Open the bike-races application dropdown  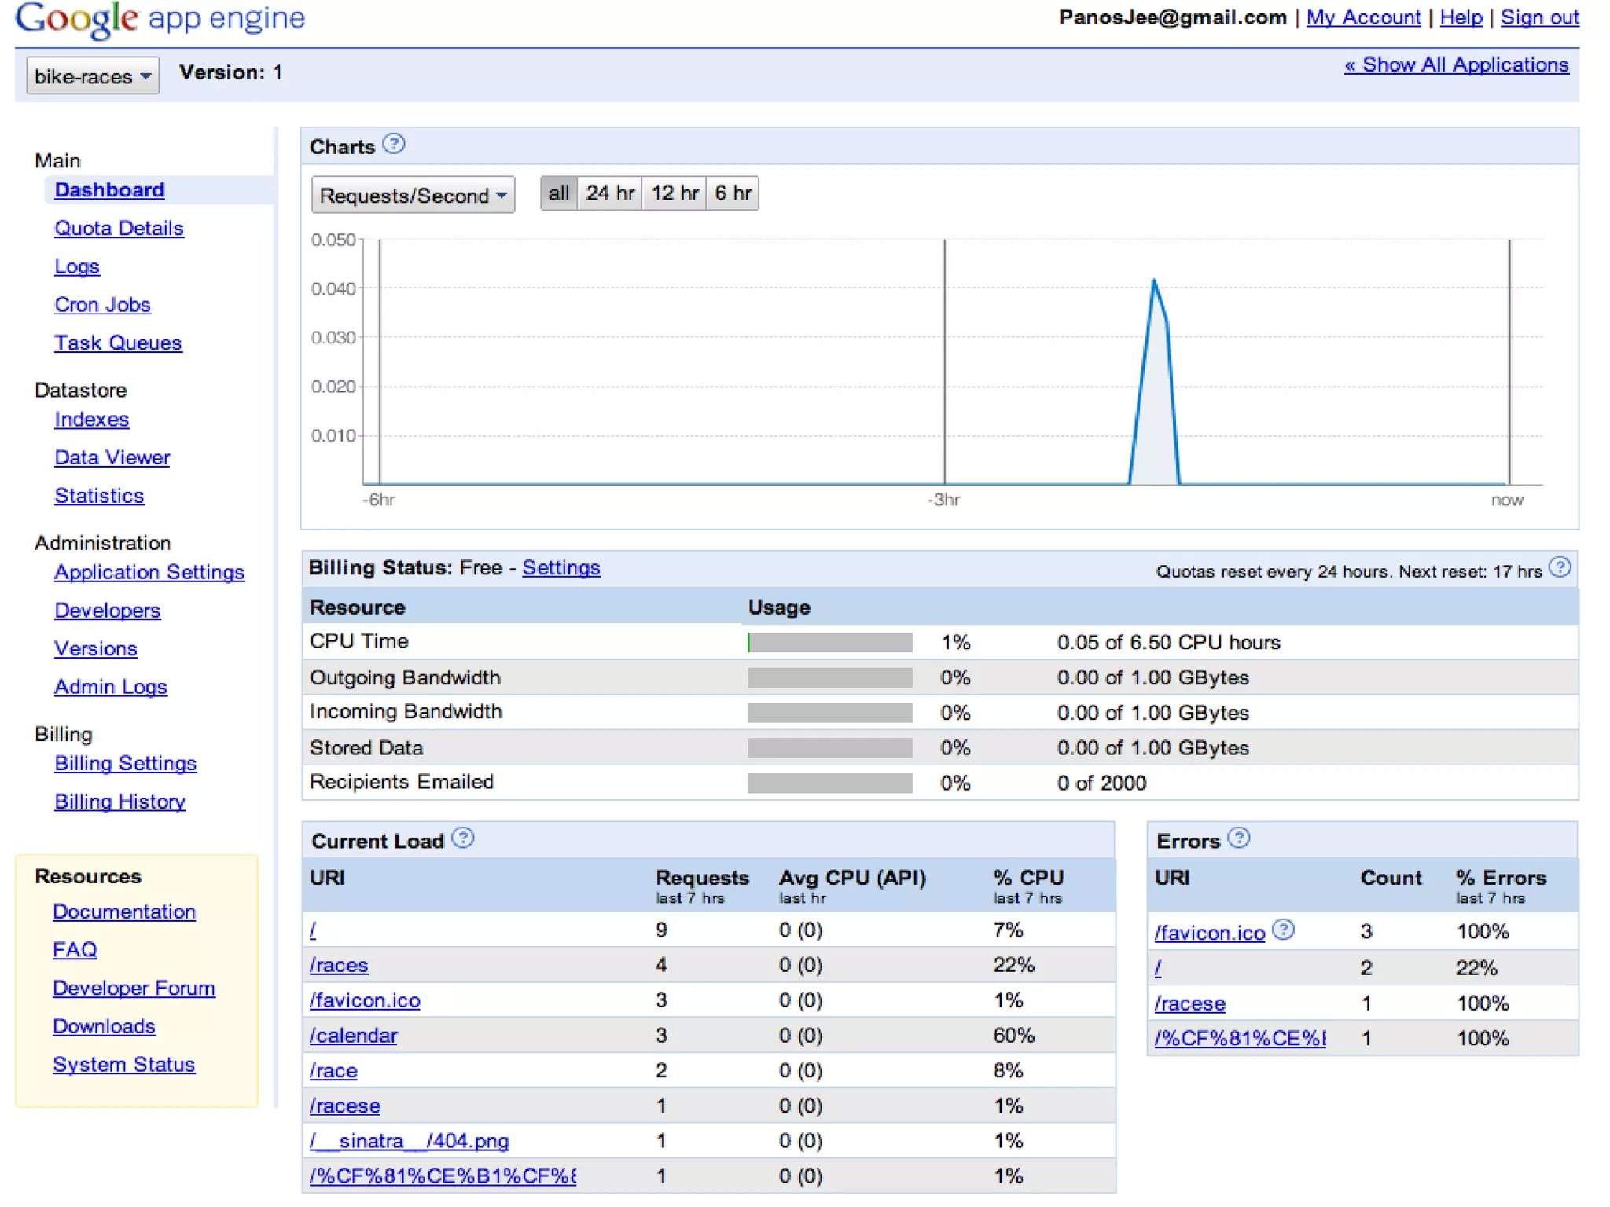(x=93, y=76)
